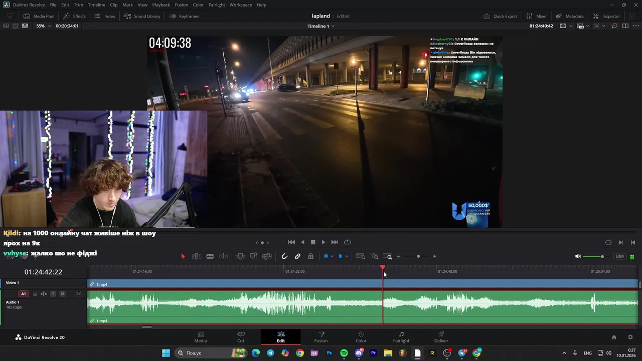The height and width of the screenshot is (361, 642).
Task: Open Project Settings gear icon
Action: [x=630, y=337]
